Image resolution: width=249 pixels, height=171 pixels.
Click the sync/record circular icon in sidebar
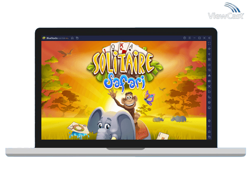point(209,70)
